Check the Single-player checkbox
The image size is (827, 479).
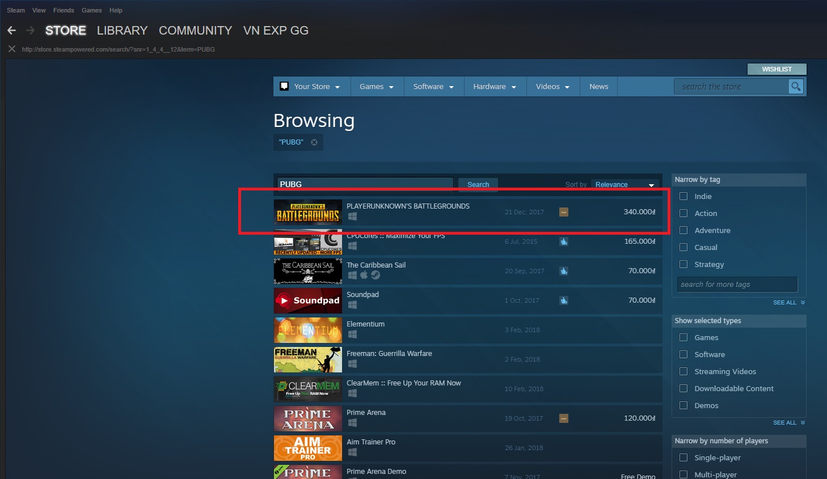click(x=683, y=457)
